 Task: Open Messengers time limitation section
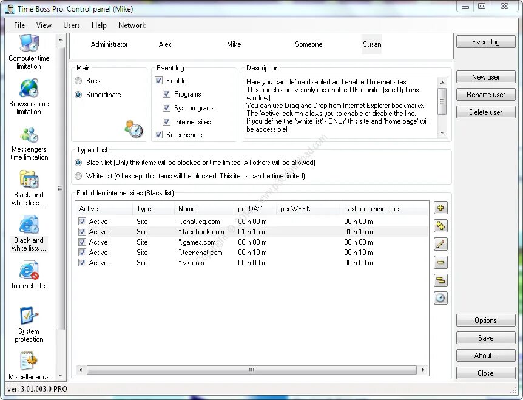(29, 143)
